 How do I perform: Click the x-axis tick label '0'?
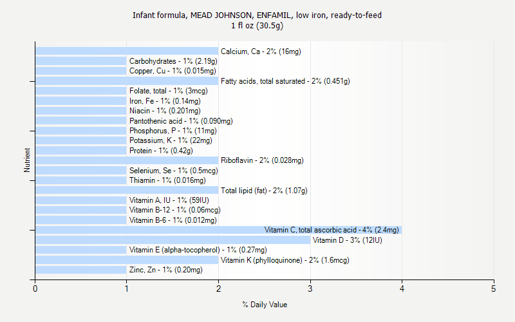pyautogui.click(x=35, y=289)
